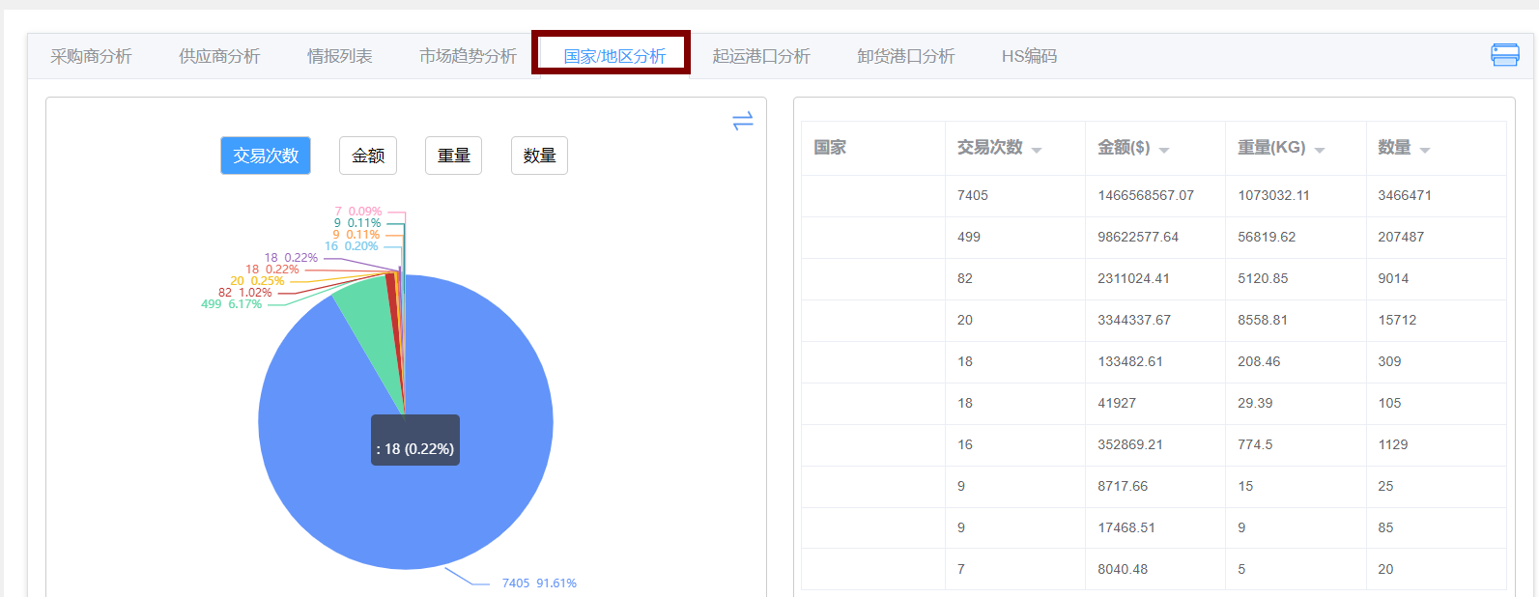Select the 国家/地区分析 tab
The height and width of the screenshot is (597, 1539).
click(x=614, y=56)
